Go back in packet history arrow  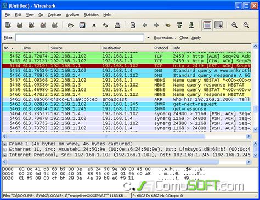145,25
